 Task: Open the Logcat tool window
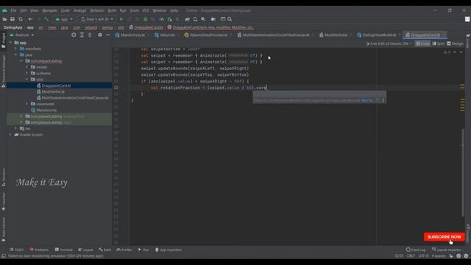tap(86, 250)
